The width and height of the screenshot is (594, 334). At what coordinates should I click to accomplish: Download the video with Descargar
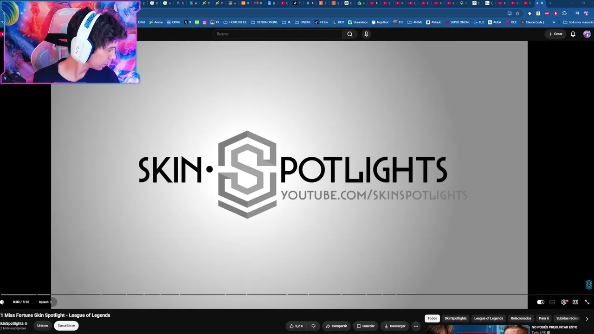395,326
